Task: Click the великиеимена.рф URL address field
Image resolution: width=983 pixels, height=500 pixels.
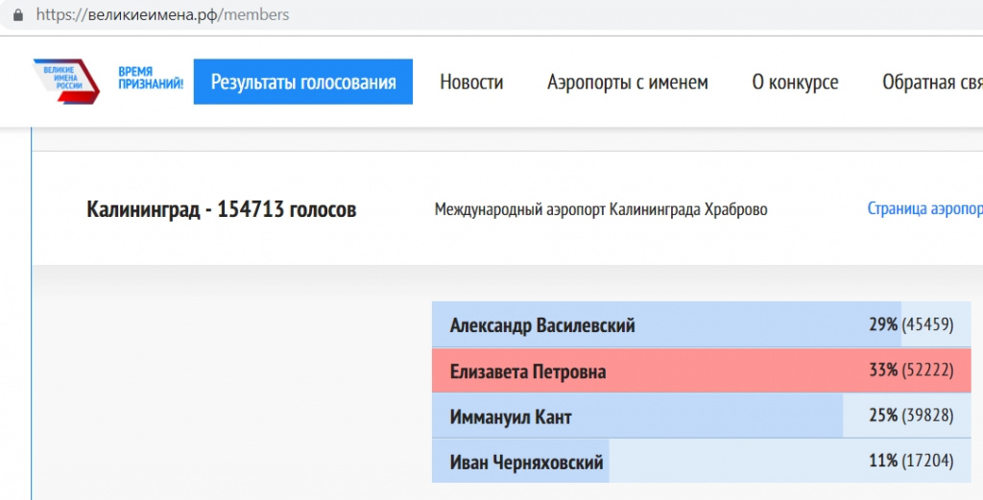Action: (162, 15)
